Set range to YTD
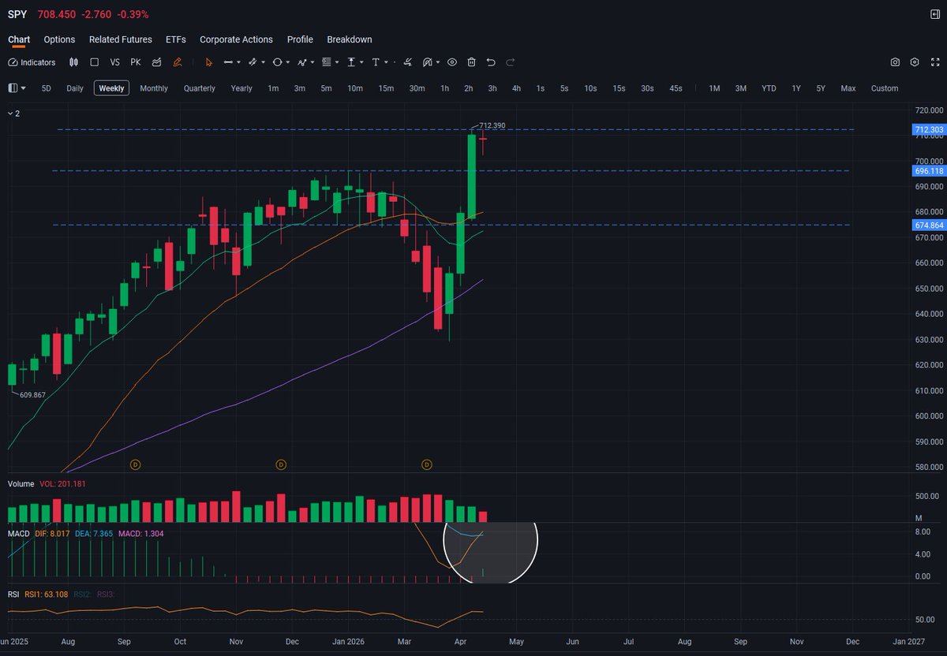Viewport: 947px width, 656px height. click(769, 88)
